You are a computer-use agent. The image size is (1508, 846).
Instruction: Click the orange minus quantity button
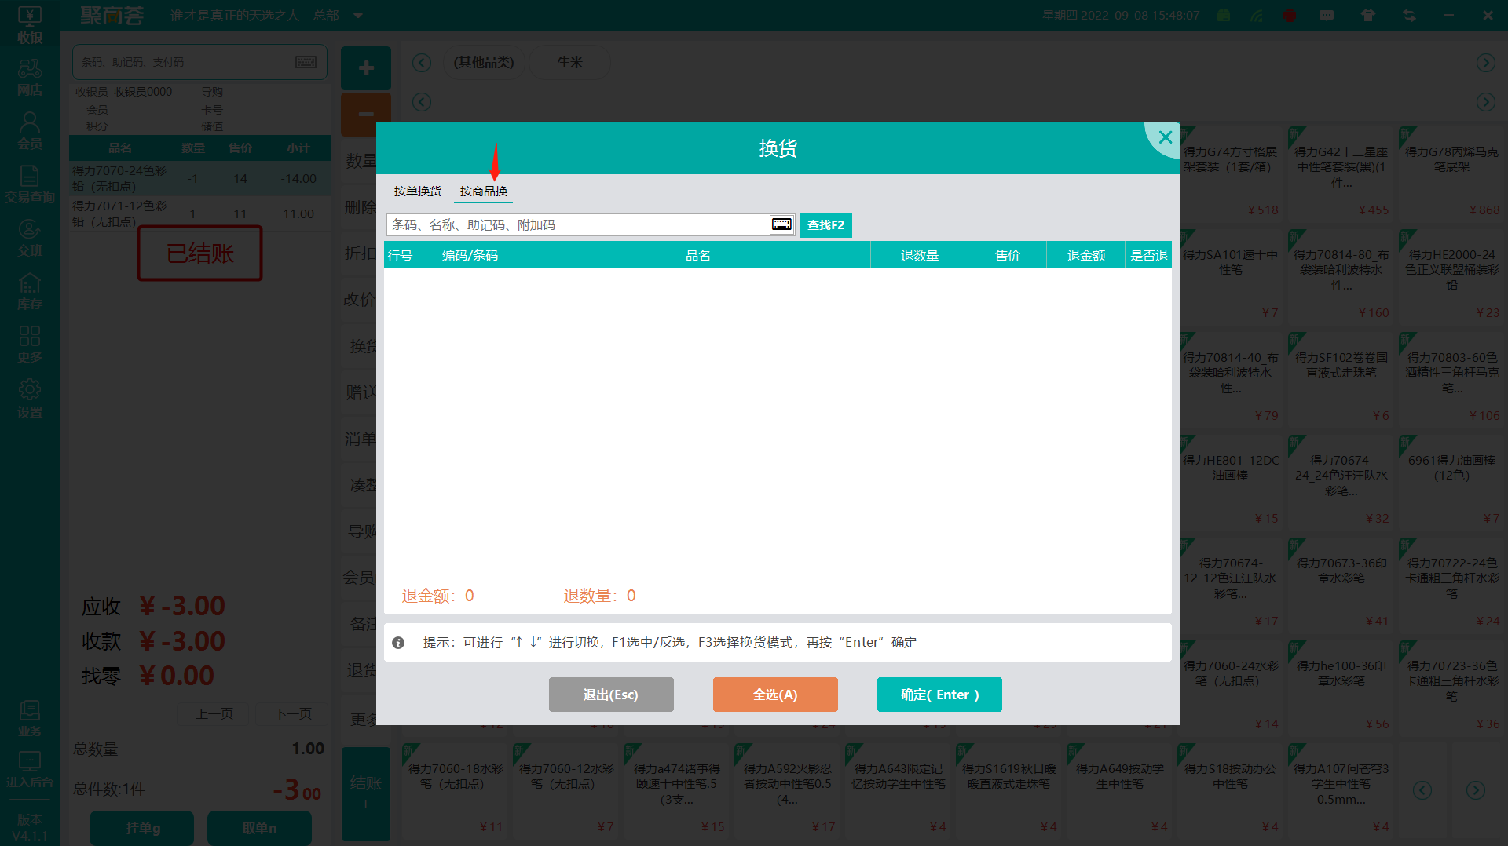(x=366, y=114)
